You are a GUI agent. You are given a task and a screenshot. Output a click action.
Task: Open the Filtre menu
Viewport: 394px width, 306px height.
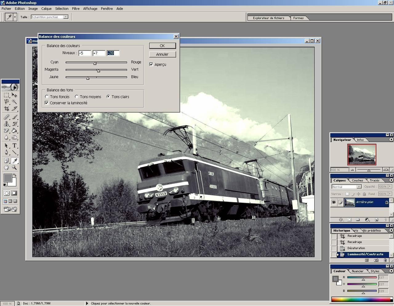coord(76,9)
